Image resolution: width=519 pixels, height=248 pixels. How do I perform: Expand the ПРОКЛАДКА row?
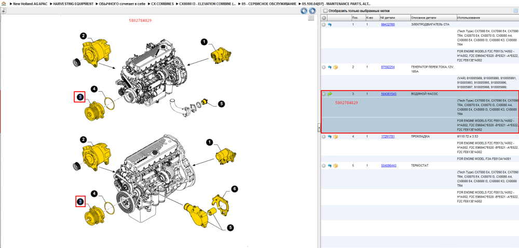pyautogui.click(x=324, y=136)
